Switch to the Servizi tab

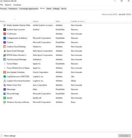pyautogui.click(x=64, y=8)
